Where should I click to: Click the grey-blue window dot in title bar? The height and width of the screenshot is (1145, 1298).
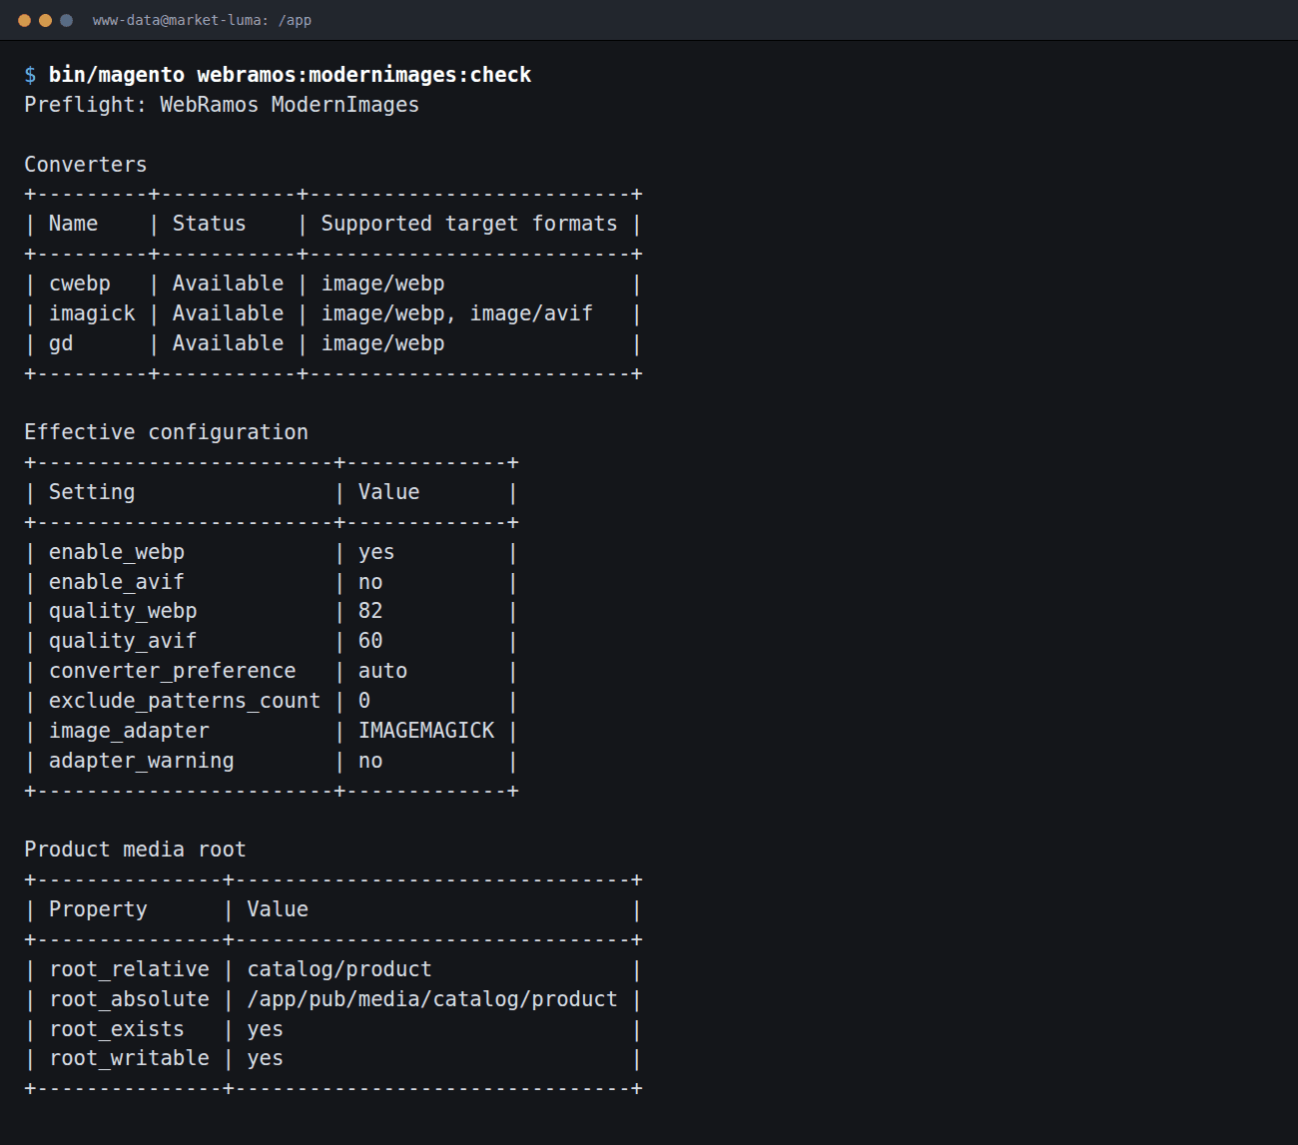tap(66, 20)
